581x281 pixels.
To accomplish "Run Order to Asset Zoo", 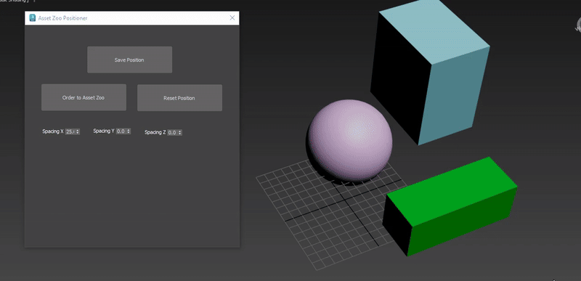I will point(84,97).
